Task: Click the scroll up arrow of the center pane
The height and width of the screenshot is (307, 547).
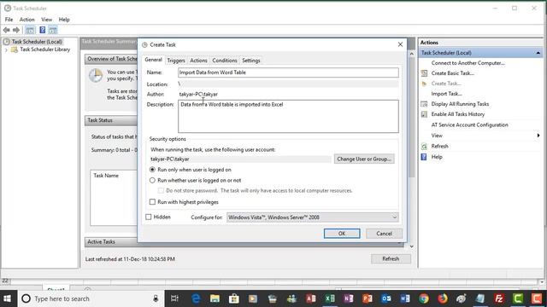Action: 412,54
